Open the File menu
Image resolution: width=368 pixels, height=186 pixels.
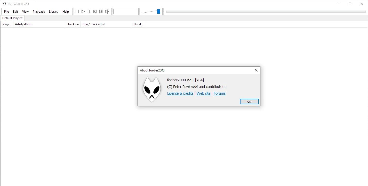click(6, 12)
